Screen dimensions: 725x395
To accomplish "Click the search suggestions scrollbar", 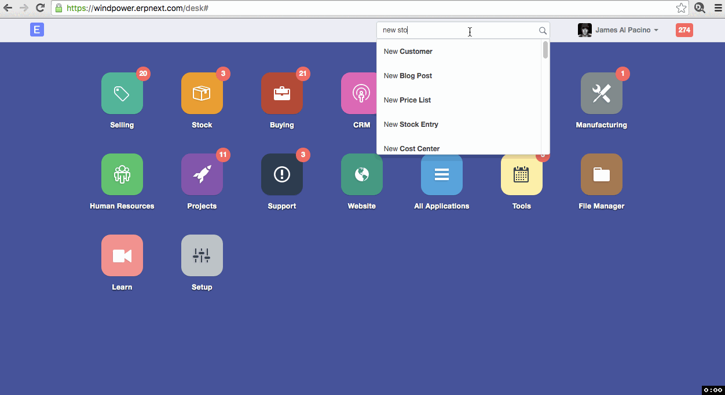I will click(545, 50).
